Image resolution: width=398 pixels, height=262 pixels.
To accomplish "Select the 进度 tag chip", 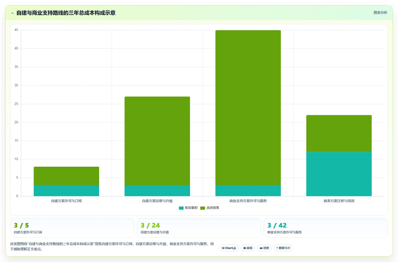I will tap(264, 248).
